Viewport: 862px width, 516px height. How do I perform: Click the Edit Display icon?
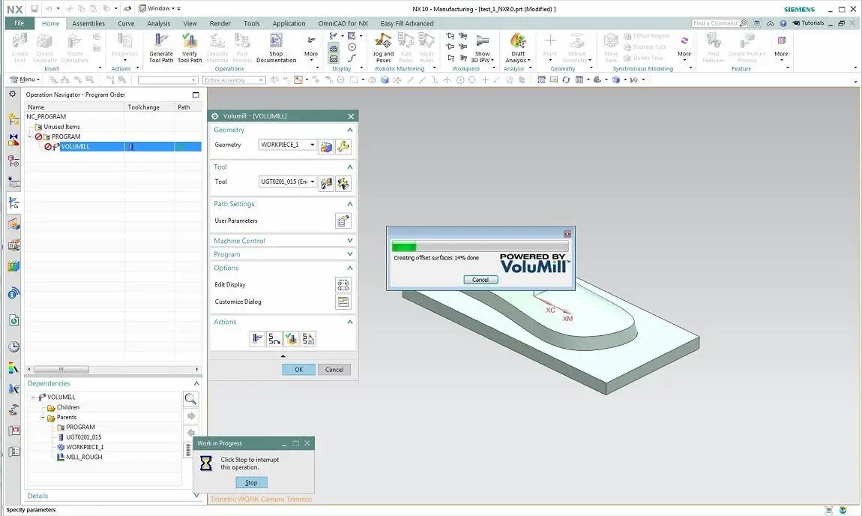point(343,285)
